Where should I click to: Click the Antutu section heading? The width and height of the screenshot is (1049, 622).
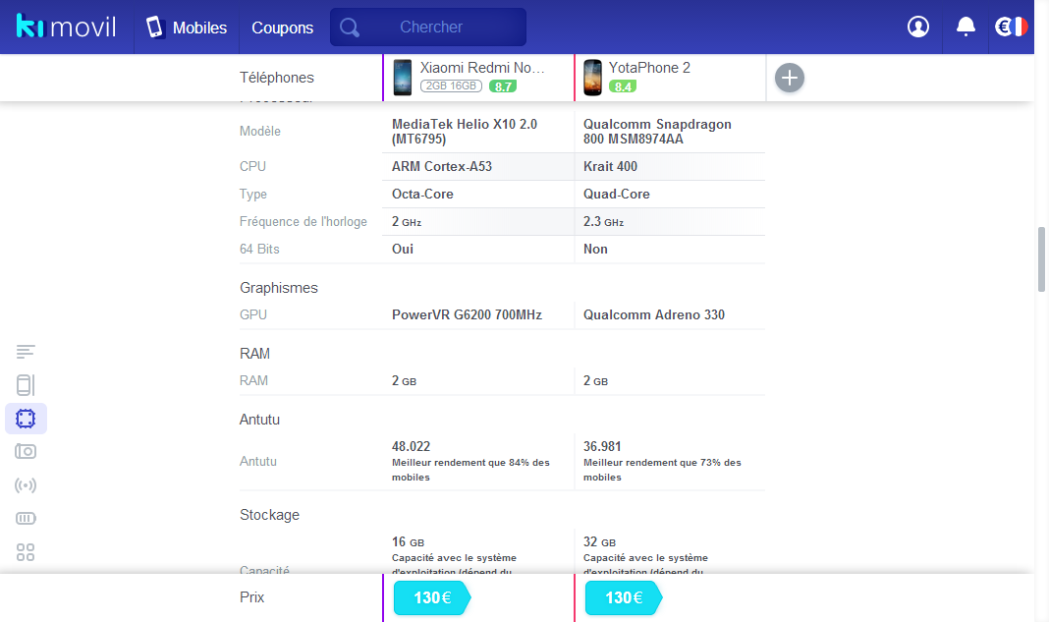(259, 420)
